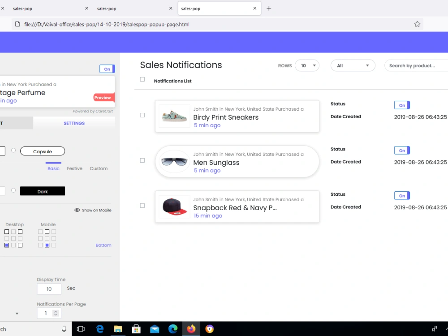Open File Explorer from taskbar
Viewport: 448px width, 336px height.
pyautogui.click(x=118, y=329)
